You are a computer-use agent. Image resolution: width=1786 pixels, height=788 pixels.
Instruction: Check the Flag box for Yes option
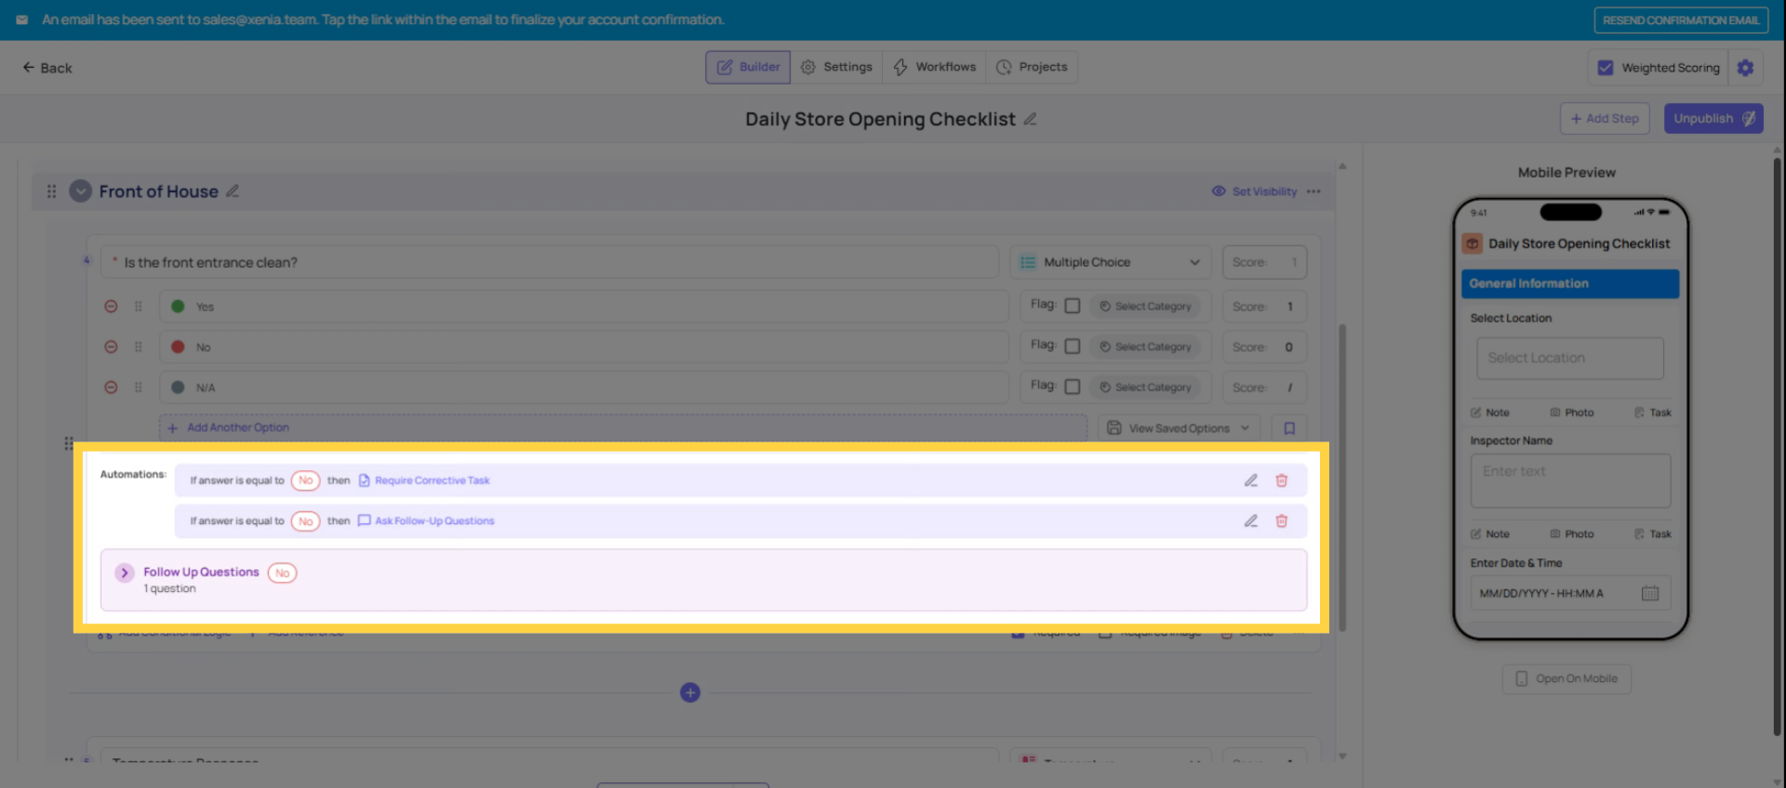pos(1072,306)
